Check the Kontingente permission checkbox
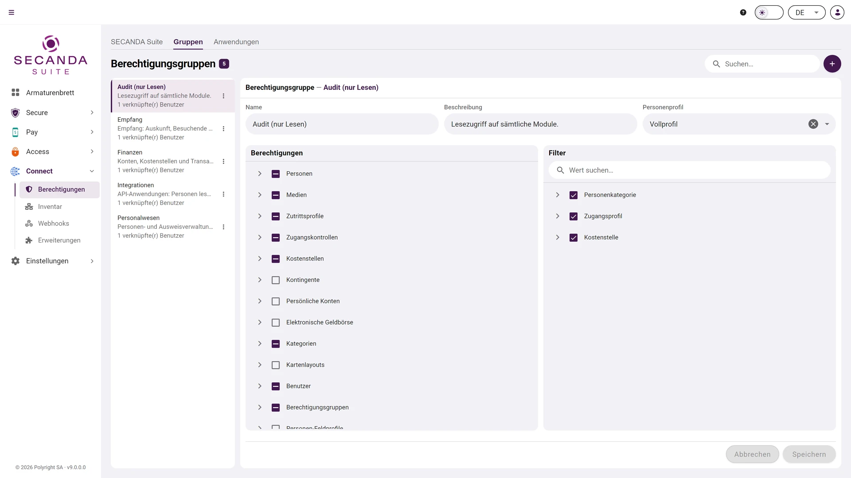The image size is (851, 478). (x=276, y=280)
